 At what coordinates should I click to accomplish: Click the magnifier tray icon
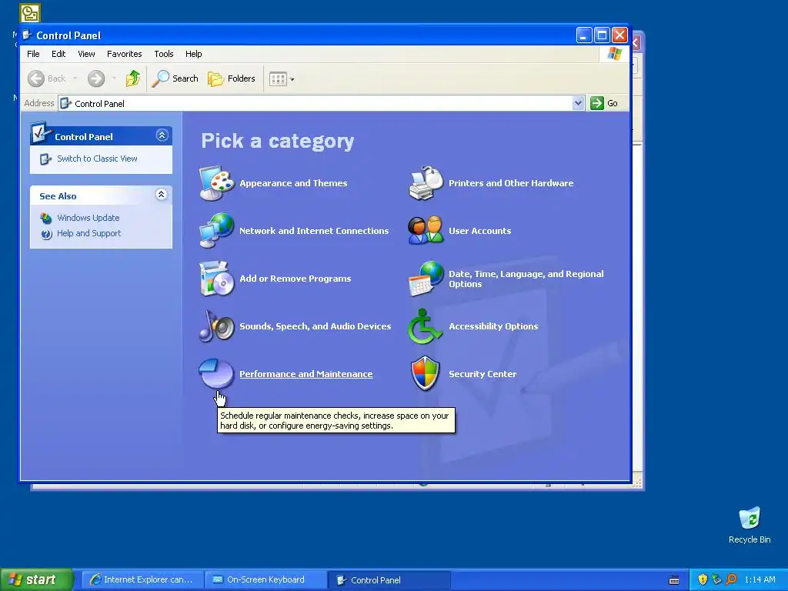pos(731,579)
